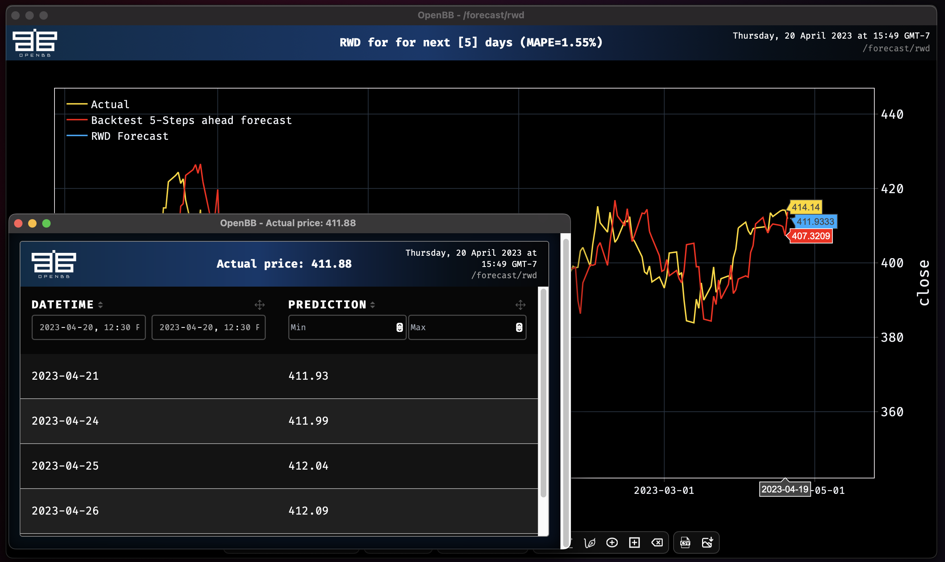The image size is (945, 562).
Task: Click the 414.14 yellow price label
Action: pyautogui.click(x=806, y=207)
